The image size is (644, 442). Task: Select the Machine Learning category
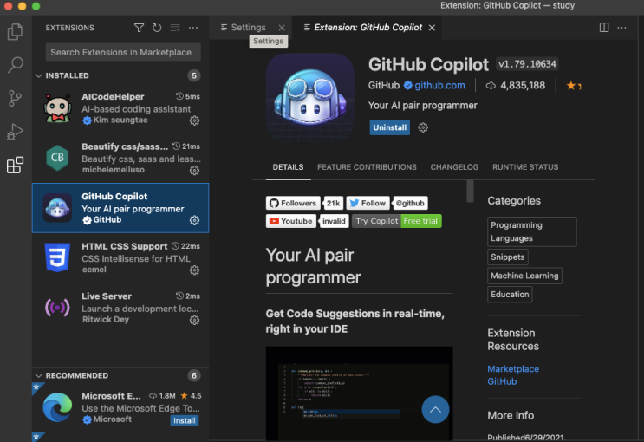pos(524,276)
